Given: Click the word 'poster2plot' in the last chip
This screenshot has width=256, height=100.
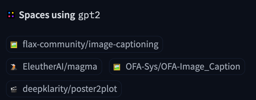Looking at the screenshot, I should coord(93,89).
